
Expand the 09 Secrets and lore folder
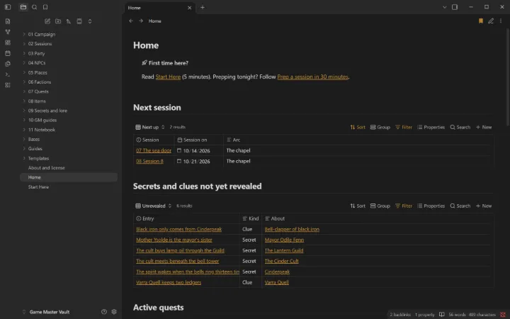click(x=47, y=111)
